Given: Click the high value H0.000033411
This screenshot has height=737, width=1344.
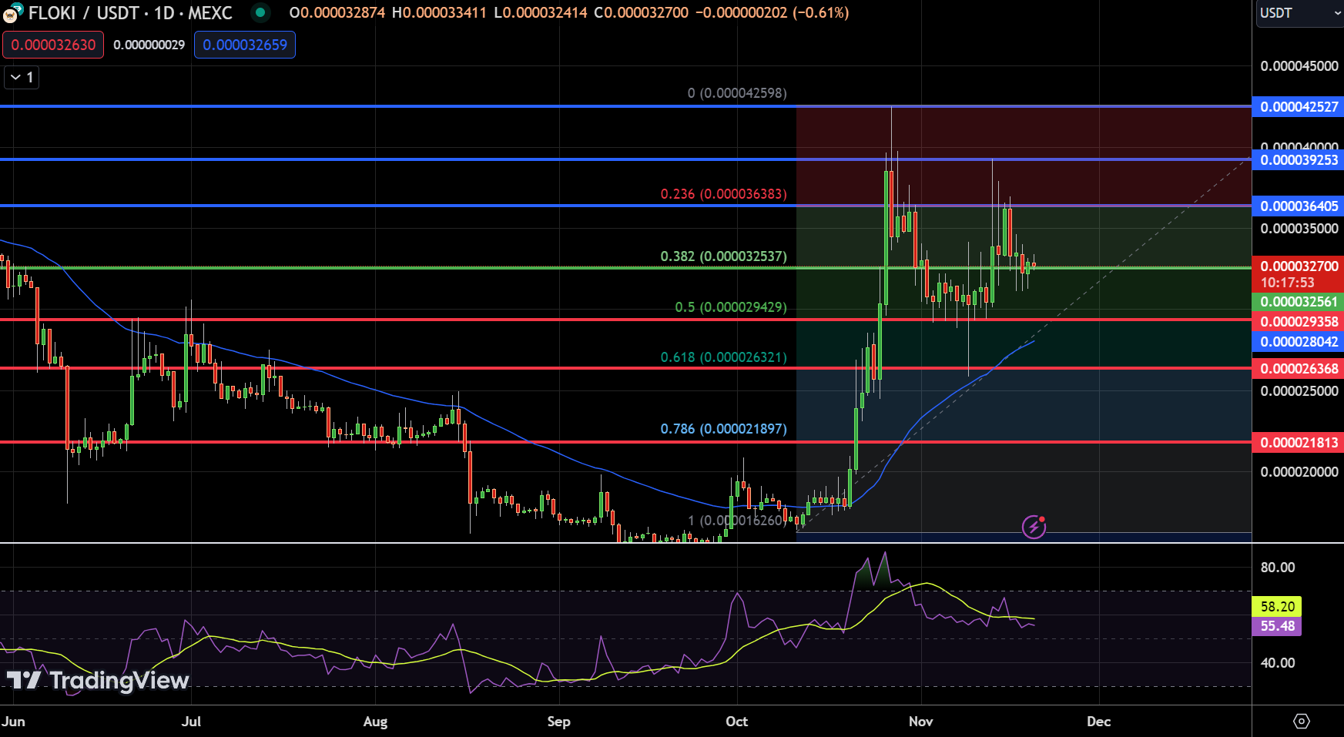Looking at the screenshot, I should (439, 13).
